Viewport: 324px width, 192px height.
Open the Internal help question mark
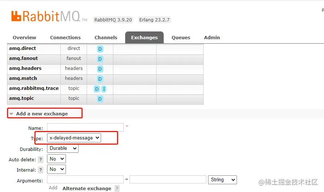click(x=41, y=170)
